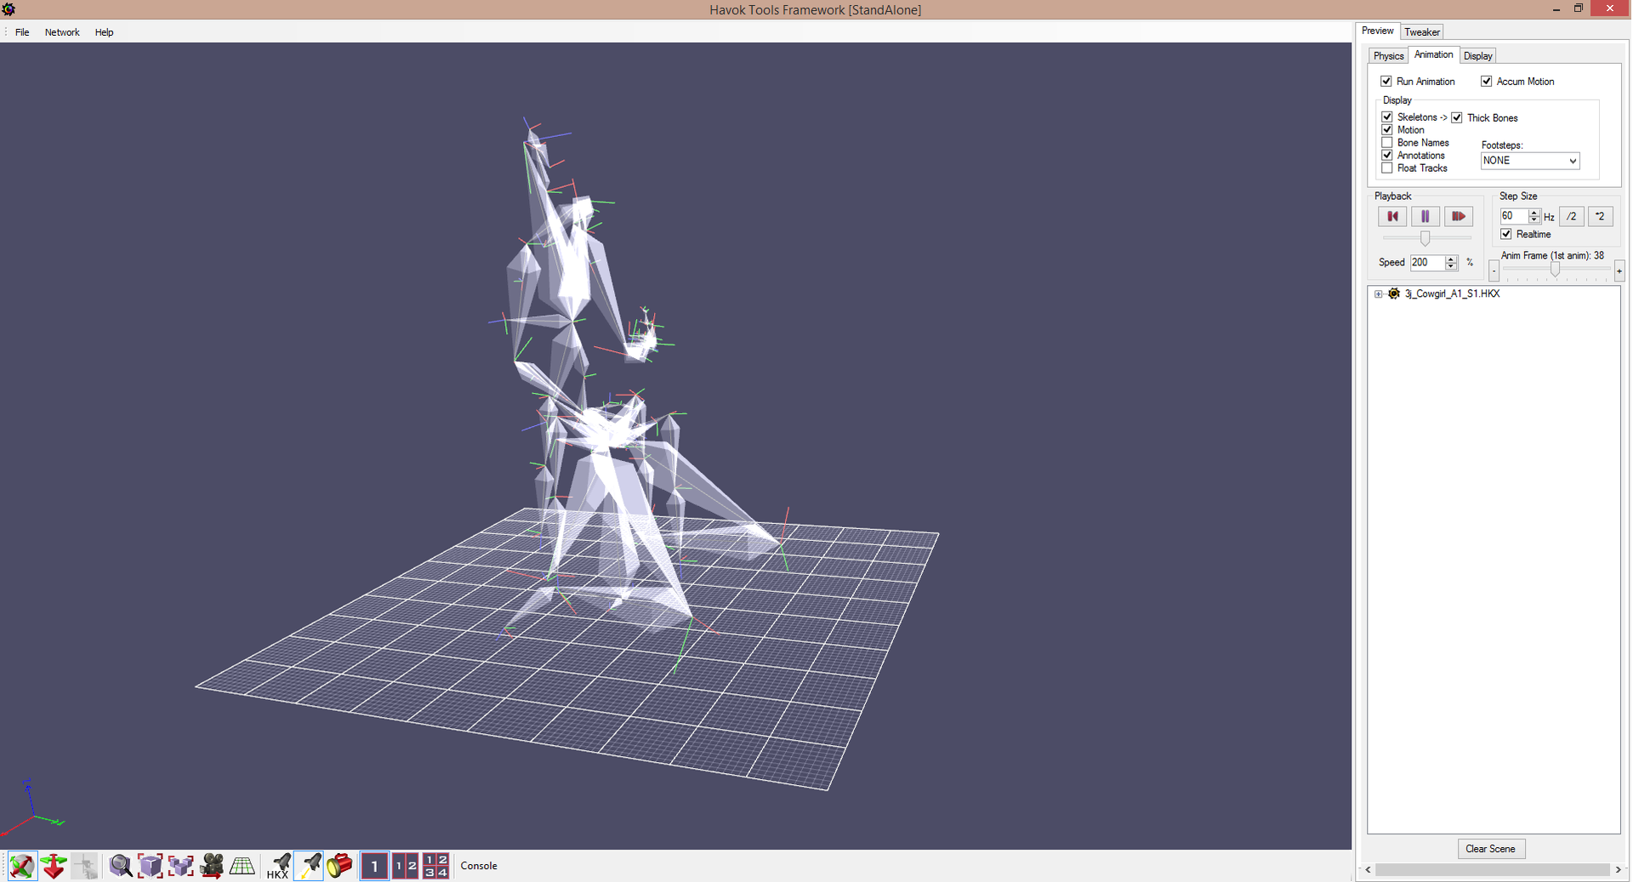Screen dimensions: 1633x882
Task: Toggle Annotations checkbox
Action: (1387, 156)
